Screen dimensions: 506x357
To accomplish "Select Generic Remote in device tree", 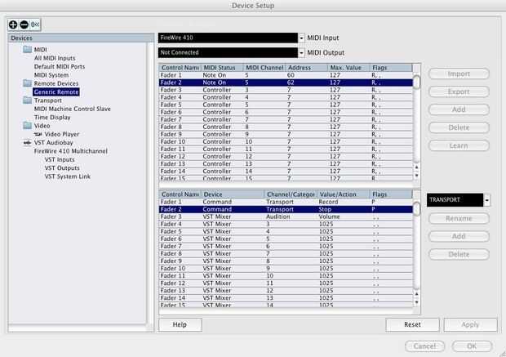I will [56, 92].
